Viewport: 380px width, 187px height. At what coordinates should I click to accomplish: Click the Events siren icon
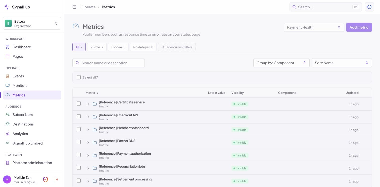pos(8,76)
